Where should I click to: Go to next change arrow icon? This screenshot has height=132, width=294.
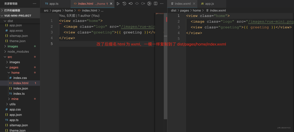143,4
